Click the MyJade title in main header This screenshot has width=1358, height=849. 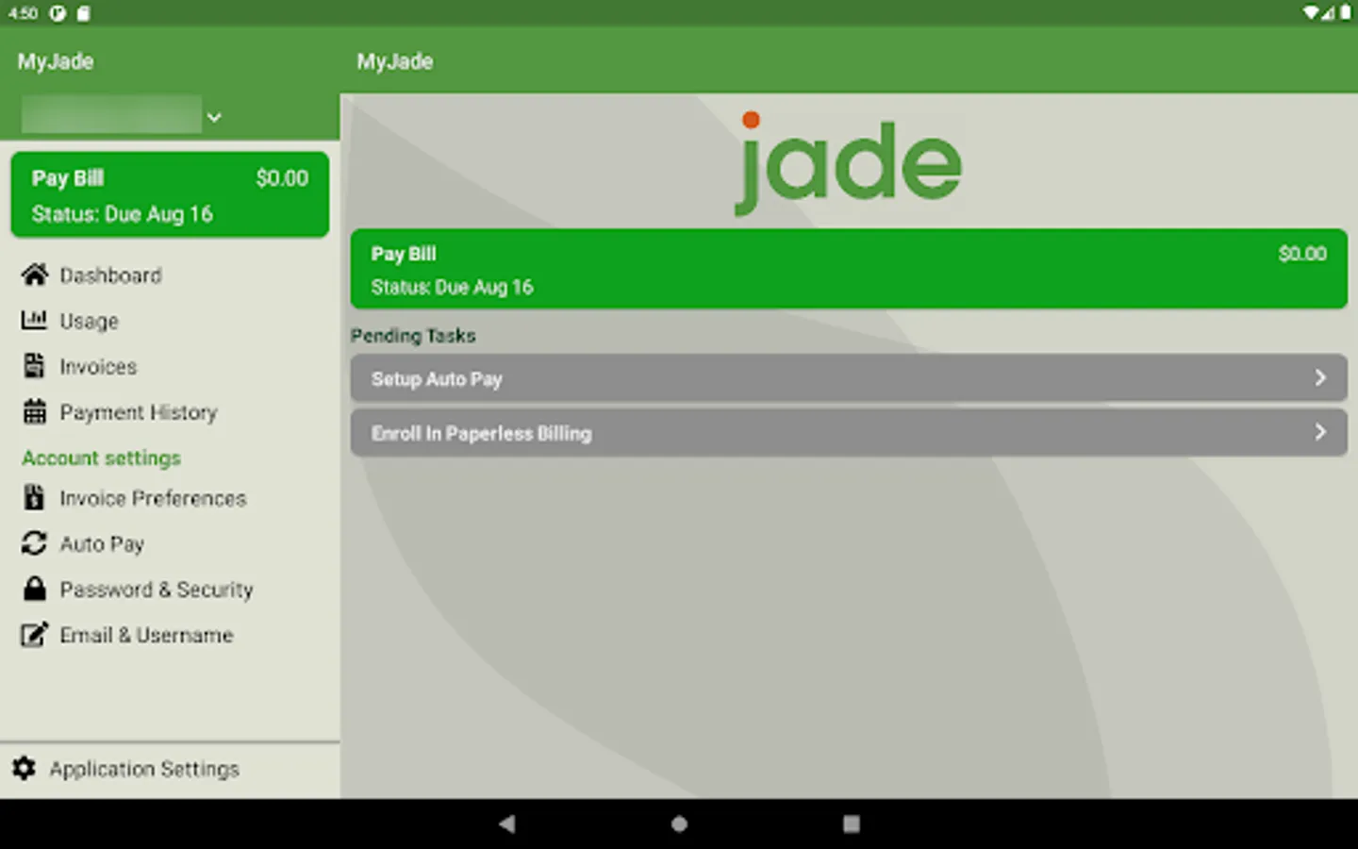click(394, 61)
